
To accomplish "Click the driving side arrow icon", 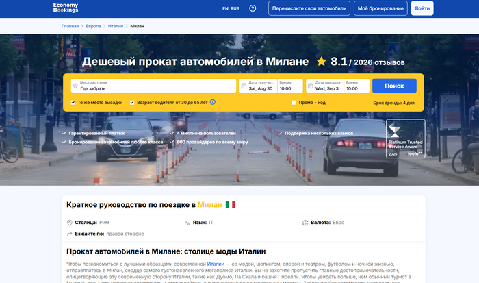I will (69, 234).
